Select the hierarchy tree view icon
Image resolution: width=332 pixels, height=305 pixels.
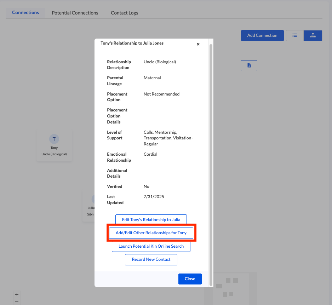(x=313, y=35)
